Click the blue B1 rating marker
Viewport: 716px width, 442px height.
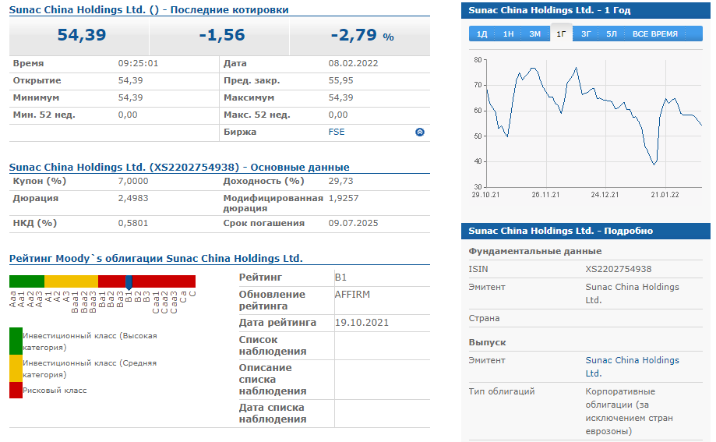point(129,282)
